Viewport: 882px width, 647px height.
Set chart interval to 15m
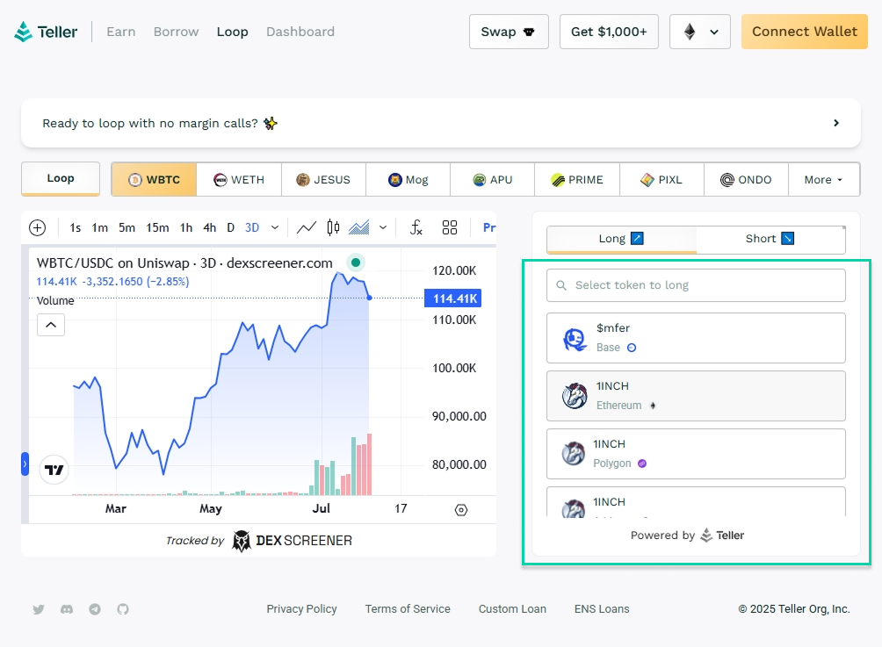[x=157, y=227]
